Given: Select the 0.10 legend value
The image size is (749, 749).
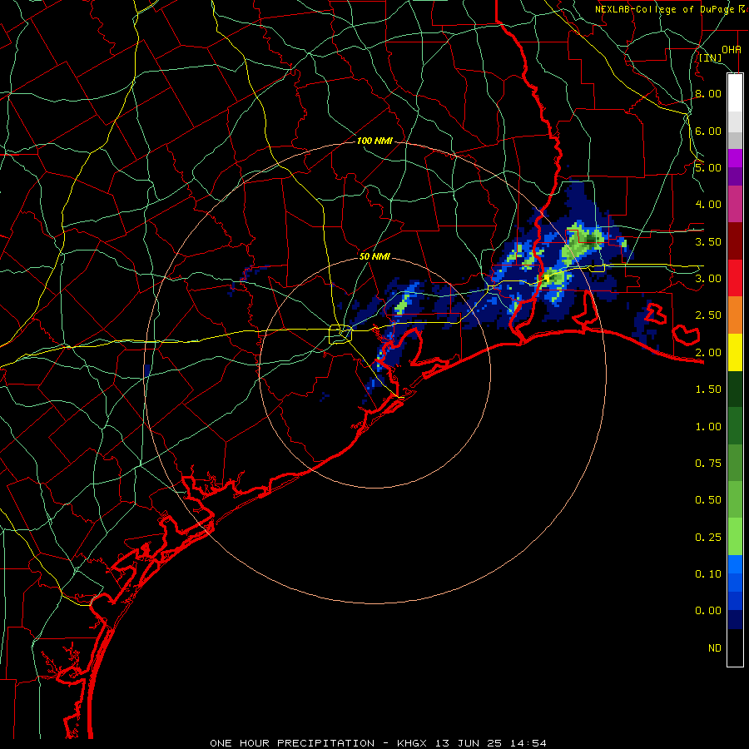Looking at the screenshot, I should [x=708, y=574].
